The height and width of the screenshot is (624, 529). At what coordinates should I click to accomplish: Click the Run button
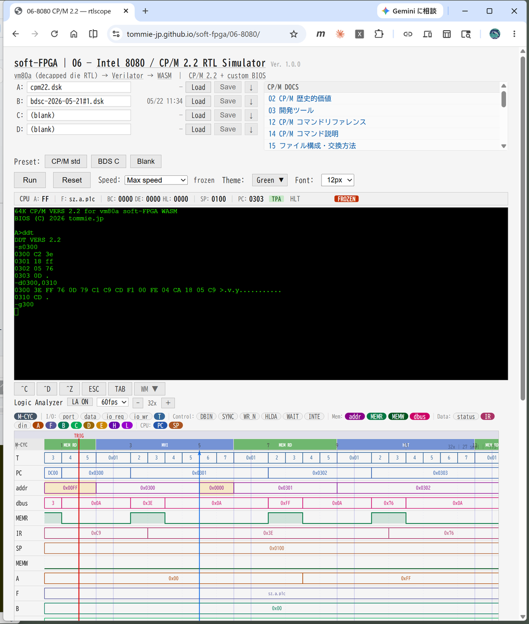[30, 180]
